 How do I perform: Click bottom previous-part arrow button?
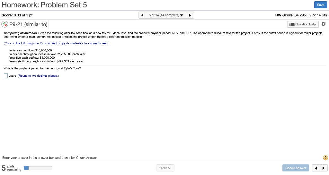pos(316,168)
